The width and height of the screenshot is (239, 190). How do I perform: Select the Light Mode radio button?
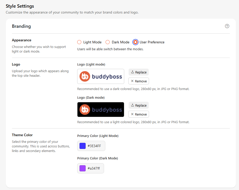pos(79,42)
